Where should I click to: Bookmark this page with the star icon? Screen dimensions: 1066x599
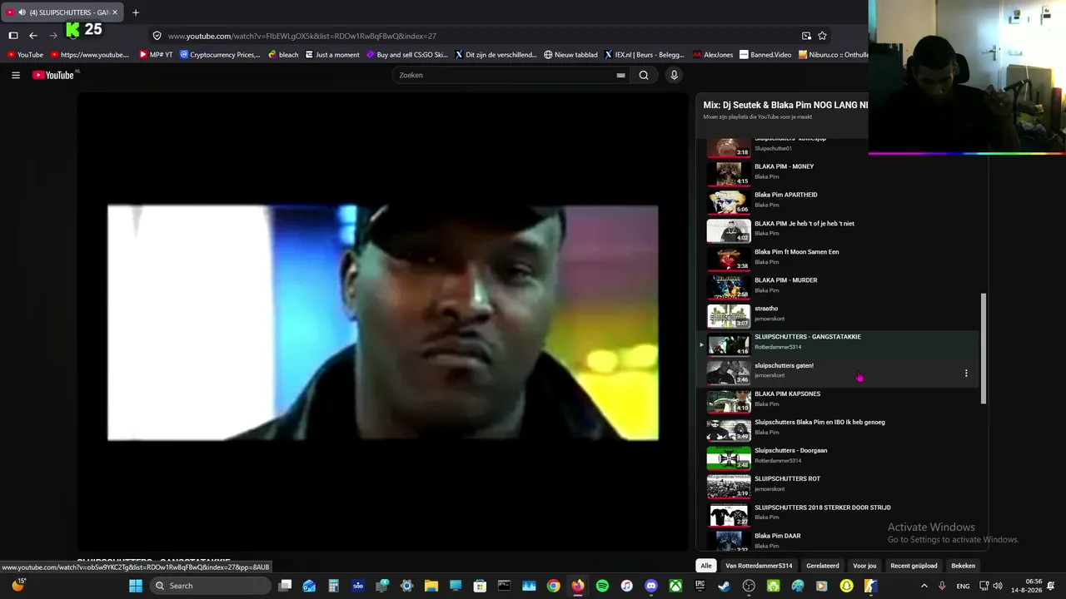coord(822,36)
